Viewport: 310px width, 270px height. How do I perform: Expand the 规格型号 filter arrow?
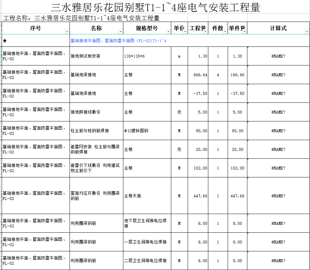click(x=168, y=31)
